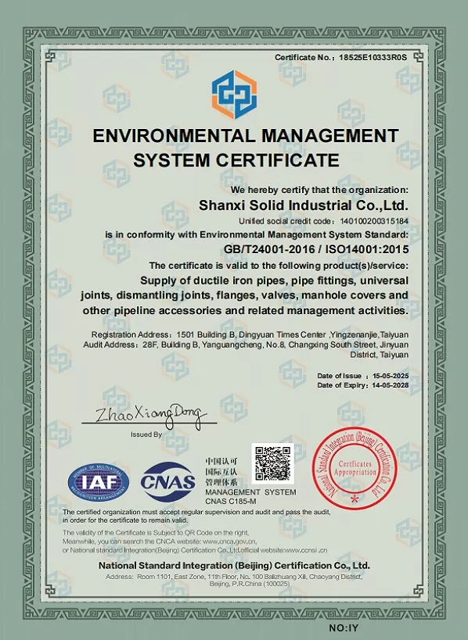
Task: Click the line 'The validity of the Certificate is Subject to QR Code'
Action: [155, 533]
